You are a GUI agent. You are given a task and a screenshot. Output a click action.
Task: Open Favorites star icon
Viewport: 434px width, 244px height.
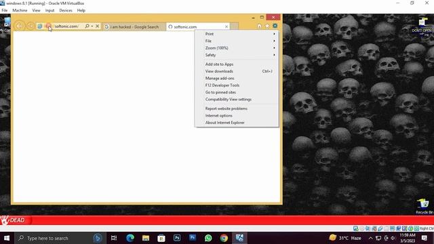coord(267,26)
